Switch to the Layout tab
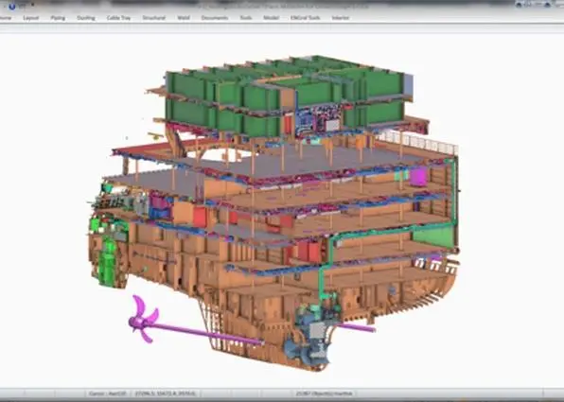 (x=31, y=18)
